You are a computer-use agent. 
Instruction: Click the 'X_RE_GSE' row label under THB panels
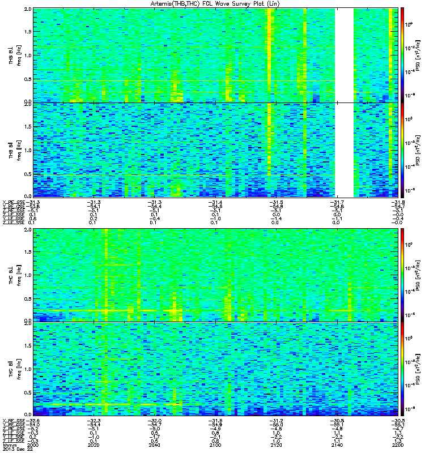[14, 203]
